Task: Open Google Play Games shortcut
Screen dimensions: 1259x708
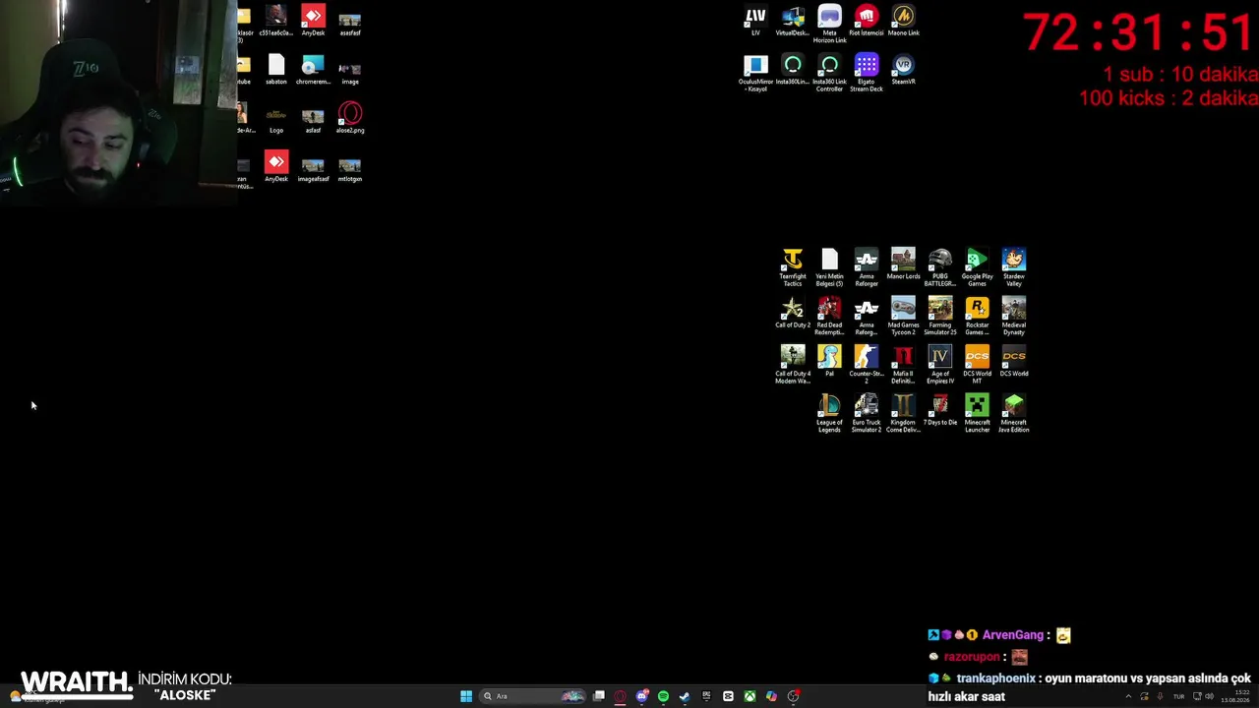Action: tap(977, 267)
